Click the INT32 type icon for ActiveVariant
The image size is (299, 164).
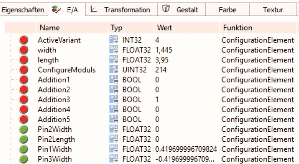coord(114,40)
